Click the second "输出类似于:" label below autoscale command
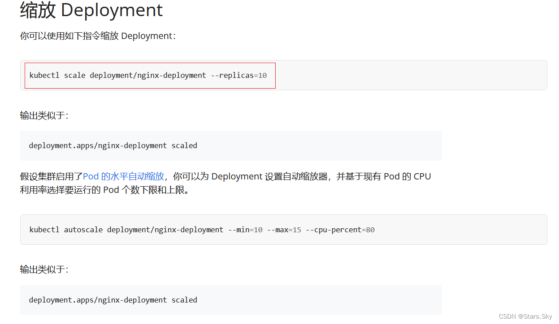 click(x=44, y=269)
